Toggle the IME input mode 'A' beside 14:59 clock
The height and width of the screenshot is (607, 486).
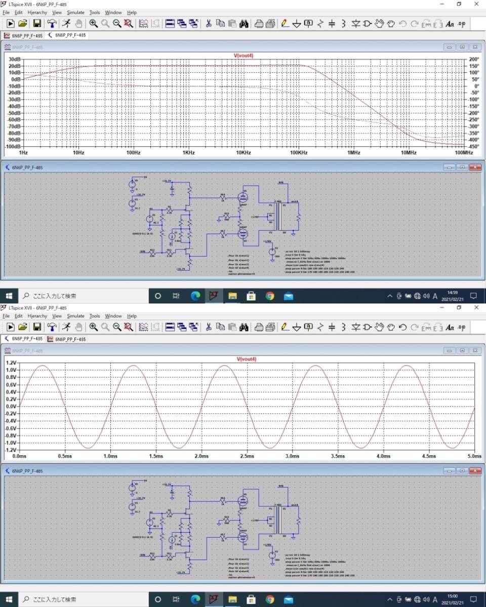click(x=435, y=296)
